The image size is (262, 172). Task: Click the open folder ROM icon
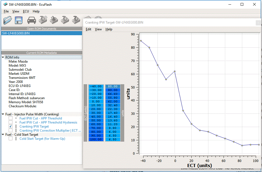pyautogui.click(x=8, y=20)
